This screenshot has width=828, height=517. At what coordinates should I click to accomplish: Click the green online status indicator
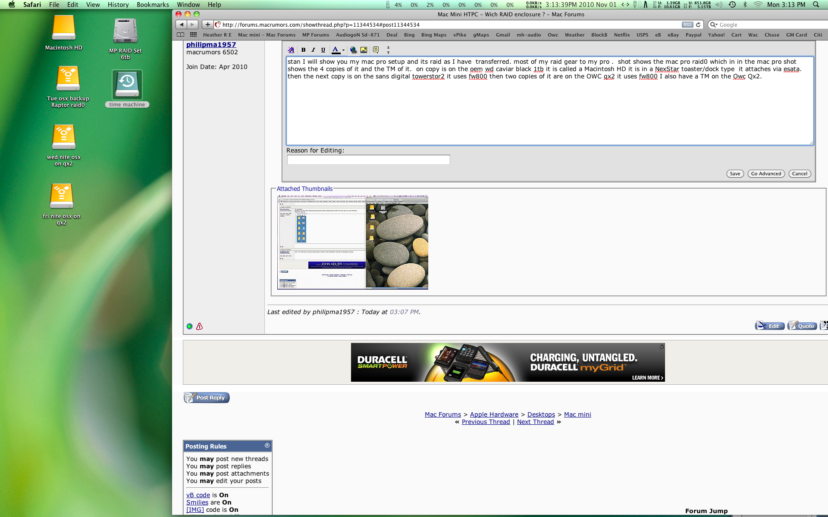click(189, 327)
